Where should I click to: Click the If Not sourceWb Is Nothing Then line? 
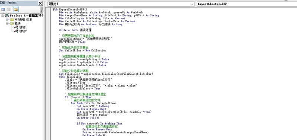[99, 124]
